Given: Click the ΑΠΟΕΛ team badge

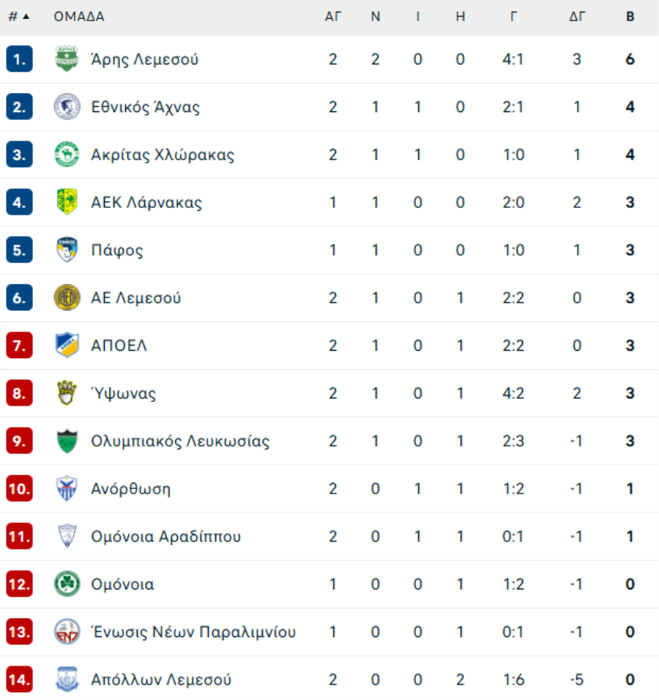Looking at the screenshot, I should 67,346.
